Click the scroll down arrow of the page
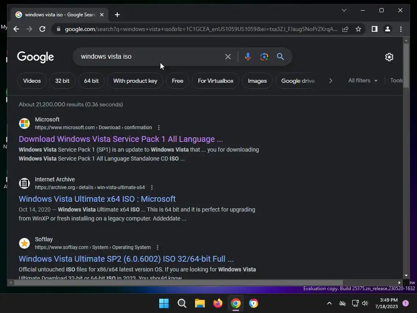The image size is (417, 313). (x=406, y=276)
